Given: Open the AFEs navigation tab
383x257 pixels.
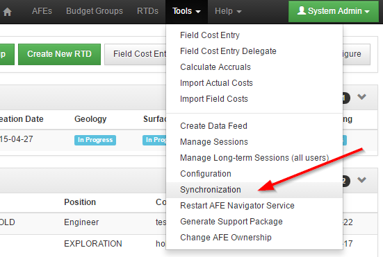Looking at the screenshot, I should (x=42, y=11).
